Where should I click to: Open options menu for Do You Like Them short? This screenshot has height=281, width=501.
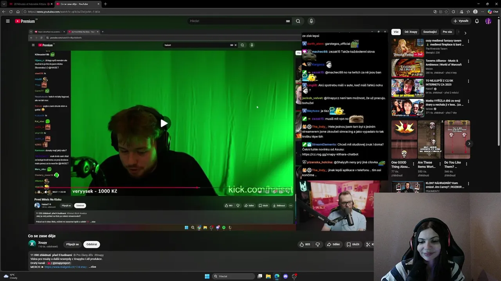(467, 164)
